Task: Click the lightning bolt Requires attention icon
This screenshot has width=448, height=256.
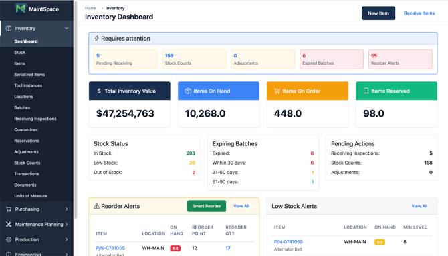Action: (96, 39)
